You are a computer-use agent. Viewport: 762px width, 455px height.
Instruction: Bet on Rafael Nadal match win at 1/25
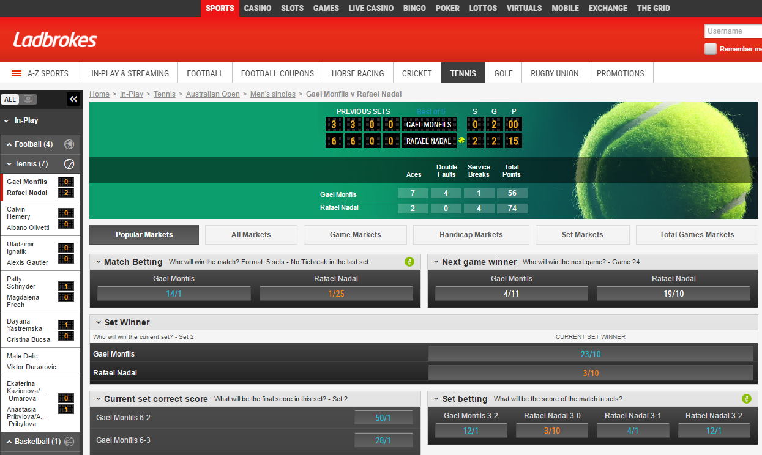(336, 294)
